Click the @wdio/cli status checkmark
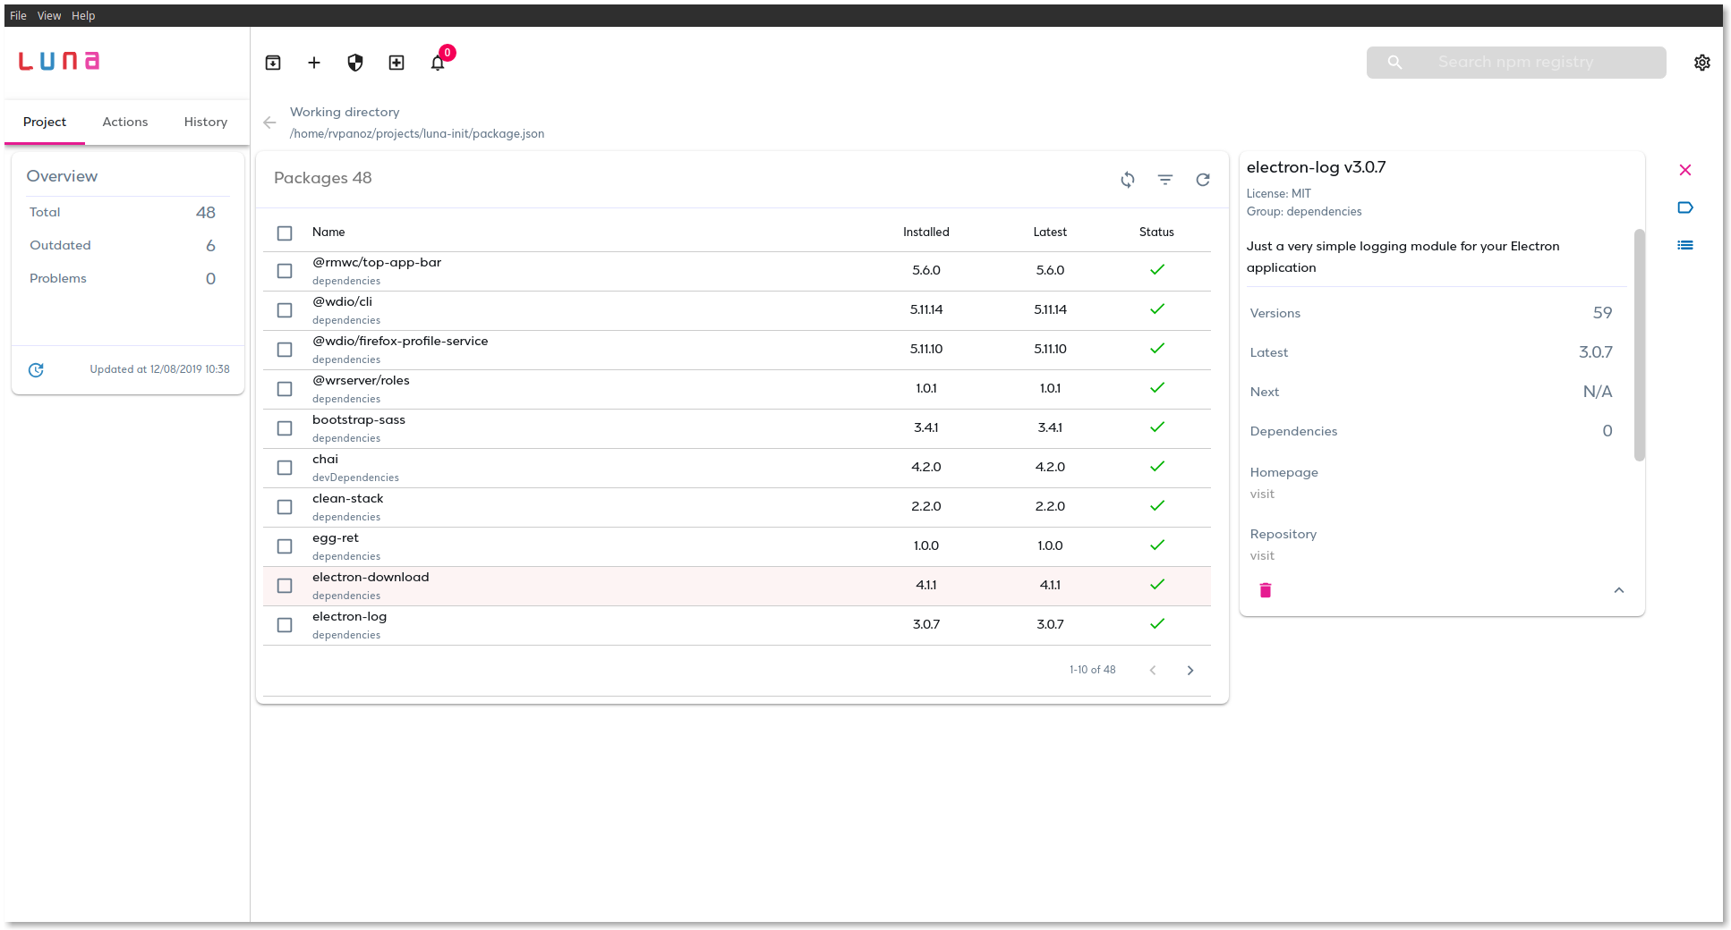 [x=1157, y=309]
